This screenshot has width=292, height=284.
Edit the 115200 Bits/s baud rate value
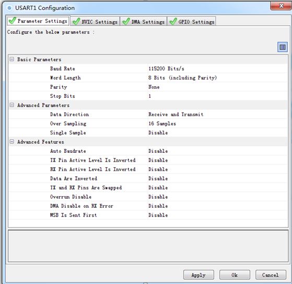tap(166, 69)
